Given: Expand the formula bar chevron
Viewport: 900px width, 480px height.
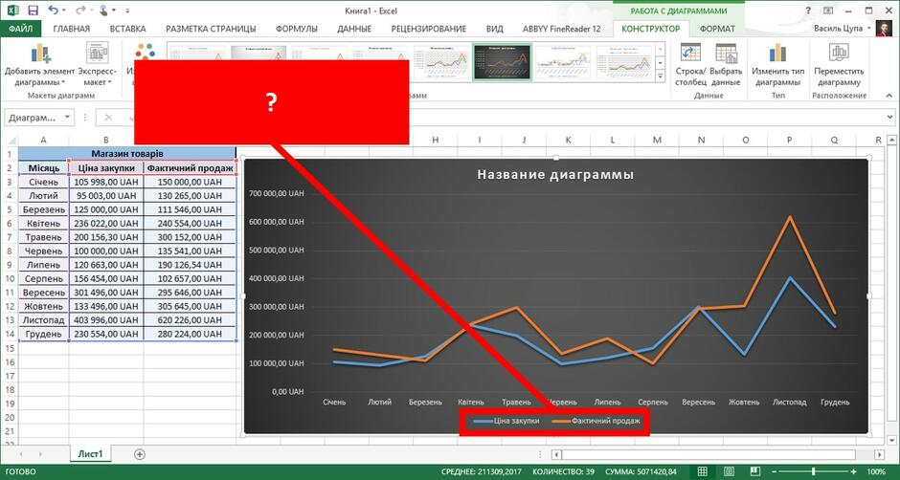Looking at the screenshot, I should (889, 117).
